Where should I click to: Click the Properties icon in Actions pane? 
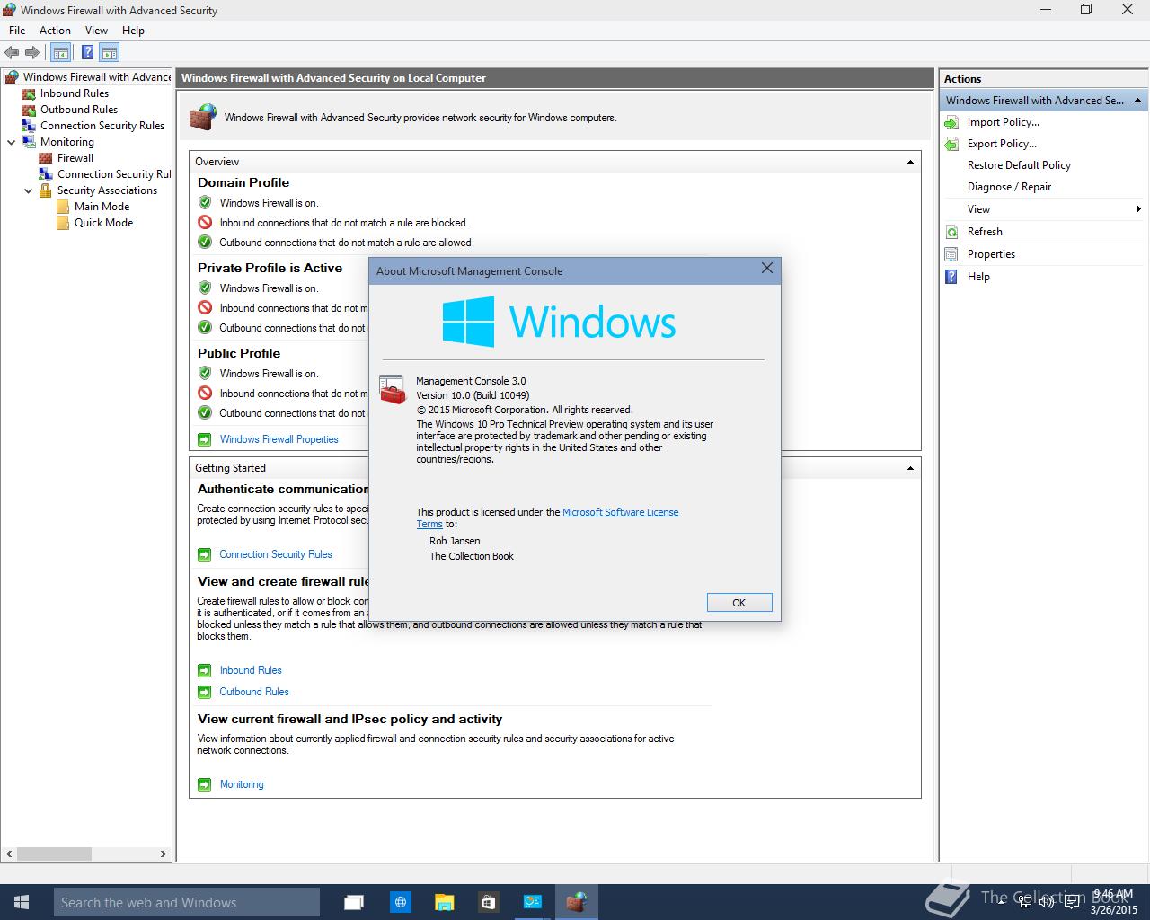[951, 254]
